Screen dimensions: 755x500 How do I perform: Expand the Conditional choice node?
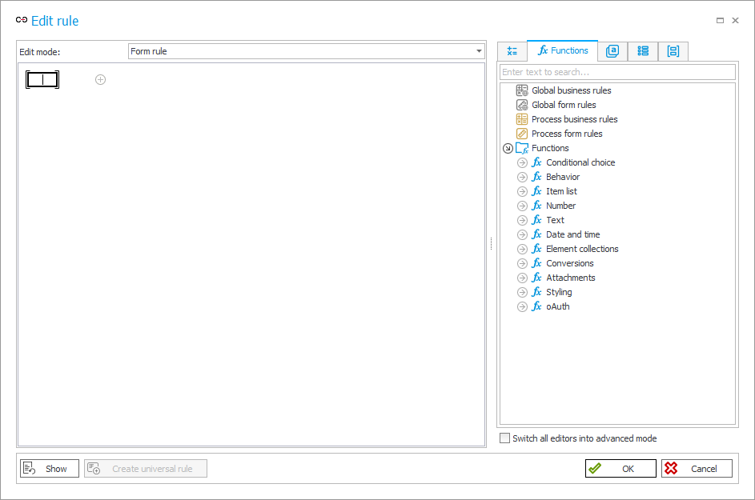(522, 162)
